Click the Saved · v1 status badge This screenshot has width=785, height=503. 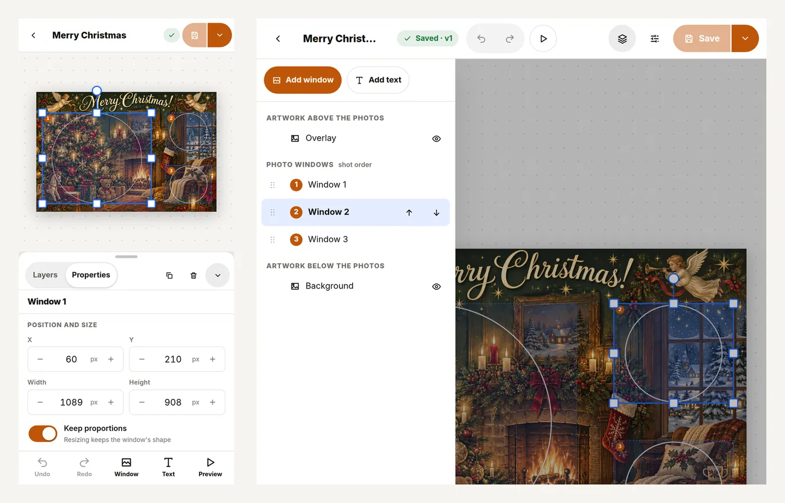428,38
